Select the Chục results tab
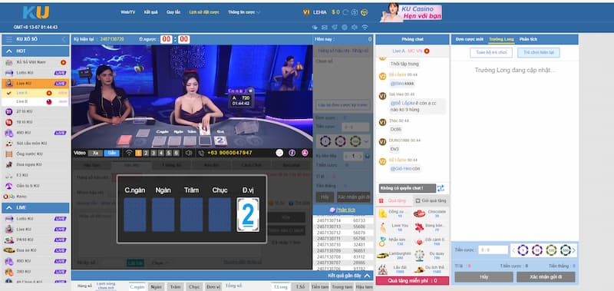614x291 pixels. click(194, 286)
